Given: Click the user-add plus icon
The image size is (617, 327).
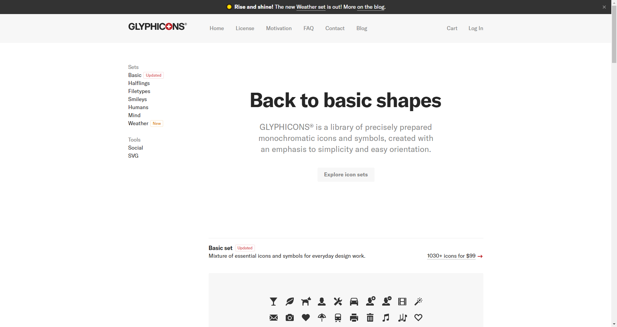Looking at the screenshot, I should [370, 301].
